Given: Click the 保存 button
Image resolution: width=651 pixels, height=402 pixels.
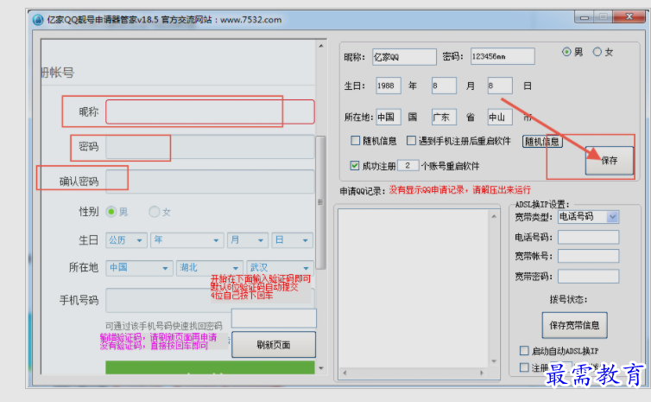Looking at the screenshot, I should coord(609,161).
